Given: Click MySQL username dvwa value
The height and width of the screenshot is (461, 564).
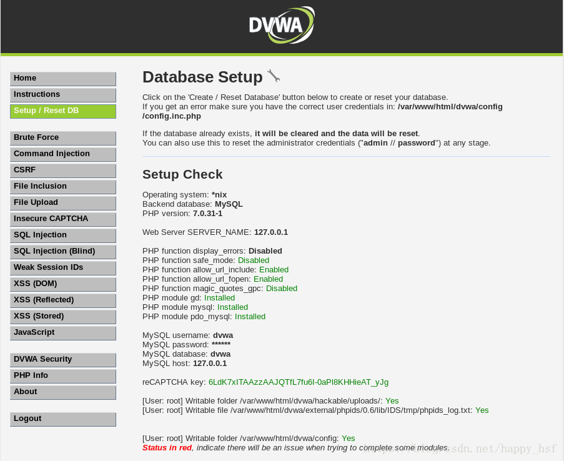Looking at the screenshot, I should tap(223, 335).
